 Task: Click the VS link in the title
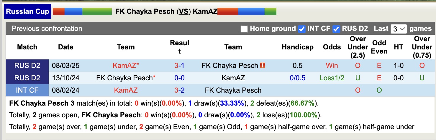[183, 12]
